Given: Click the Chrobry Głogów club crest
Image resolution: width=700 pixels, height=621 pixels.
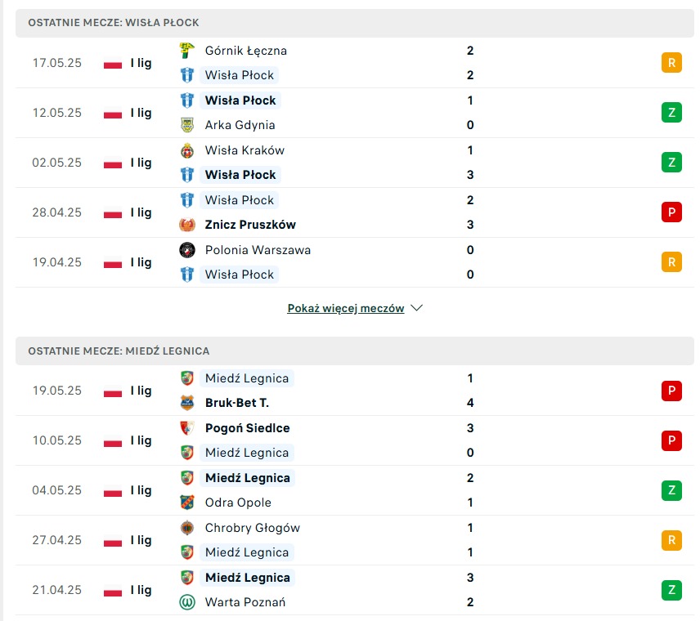Looking at the screenshot, I should pos(187,528).
